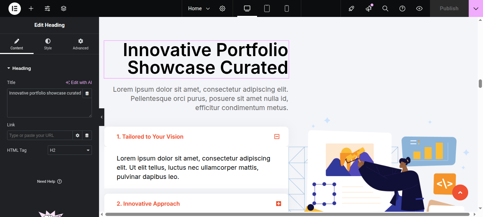Open Site Settings sliders icon
Image resolution: width=483 pixels, height=217 pixels.
tap(47, 8)
